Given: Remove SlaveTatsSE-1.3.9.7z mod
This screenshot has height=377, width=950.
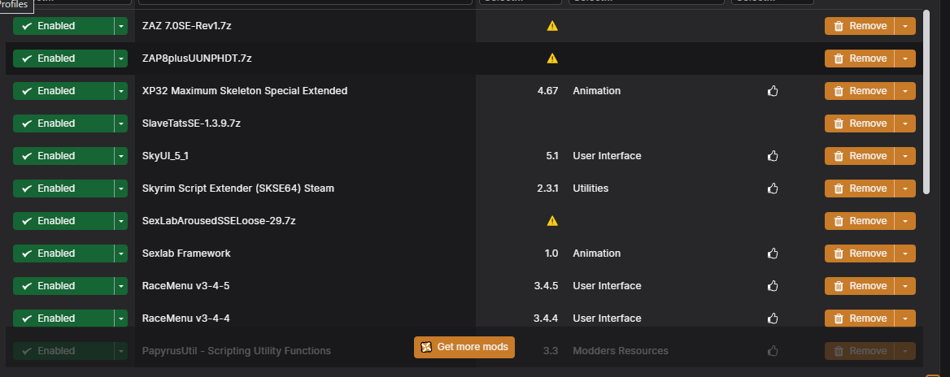Looking at the screenshot, I should [860, 123].
